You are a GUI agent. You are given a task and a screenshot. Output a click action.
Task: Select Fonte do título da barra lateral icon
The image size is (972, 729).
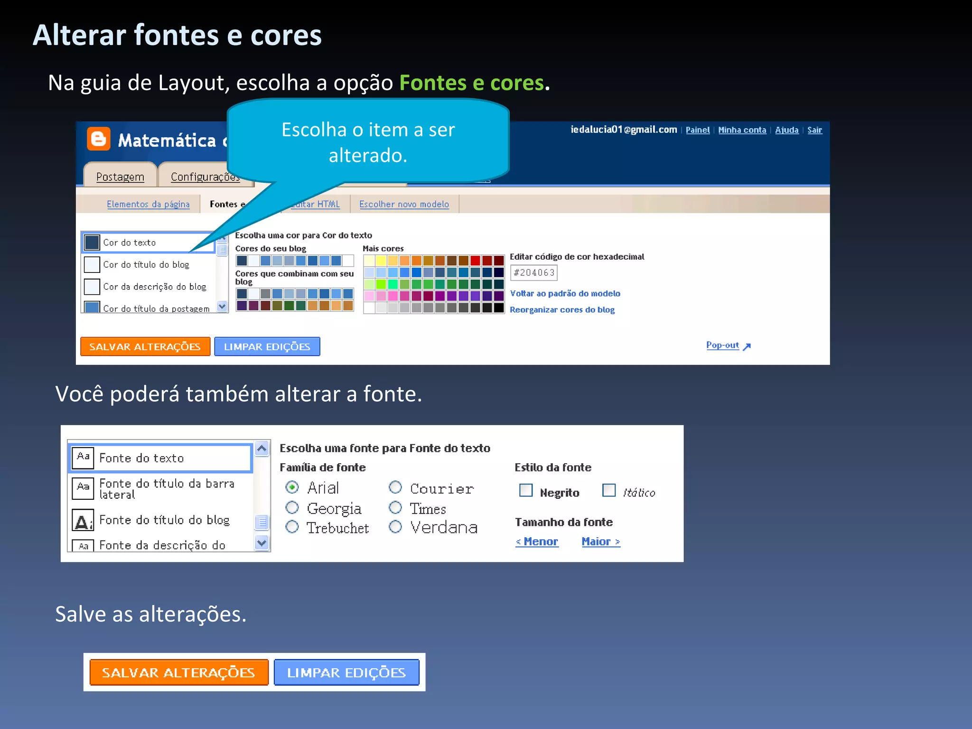(x=83, y=488)
